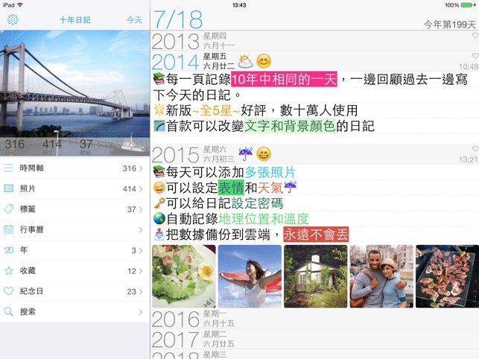
Task: Tap the key emoji icon
Action: coord(159,203)
